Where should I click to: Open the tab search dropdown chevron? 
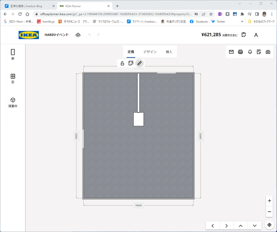click(x=240, y=3)
